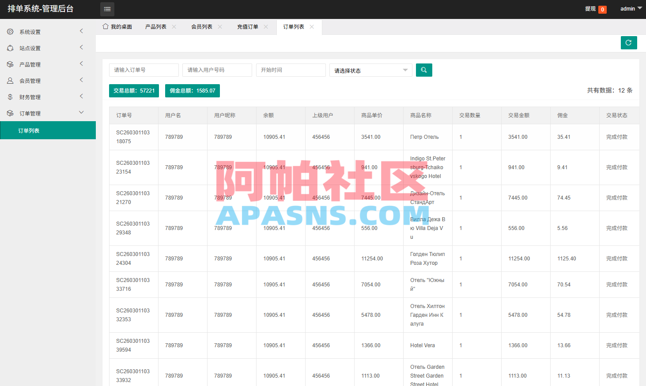The height and width of the screenshot is (386, 646).
Task: Close the 充值订单 tab
Action: click(266, 27)
